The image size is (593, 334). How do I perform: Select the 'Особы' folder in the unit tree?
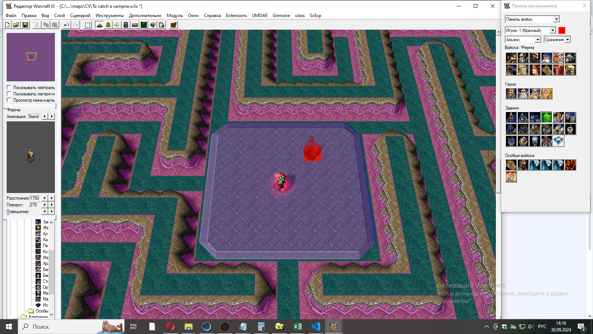tap(39, 311)
